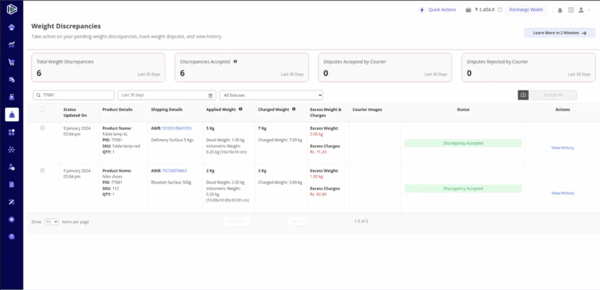Screen dimensions: 600x290
Task: Check the Table lamp XL row checkbox
Action: (42, 128)
